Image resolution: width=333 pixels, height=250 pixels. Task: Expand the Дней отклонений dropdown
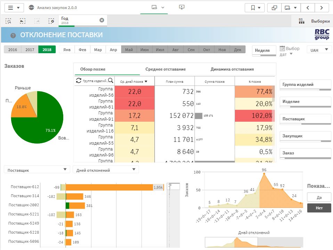point(105,169)
